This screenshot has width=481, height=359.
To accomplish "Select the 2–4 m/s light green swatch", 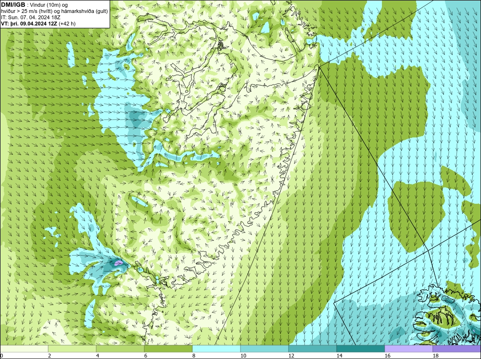I will [x=72, y=349].
